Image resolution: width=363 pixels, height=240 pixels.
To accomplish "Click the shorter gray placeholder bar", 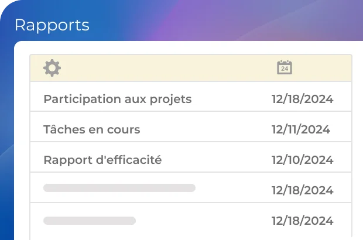I will click(90, 221).
